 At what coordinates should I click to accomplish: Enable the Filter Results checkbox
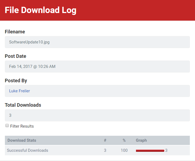[7, 125]
